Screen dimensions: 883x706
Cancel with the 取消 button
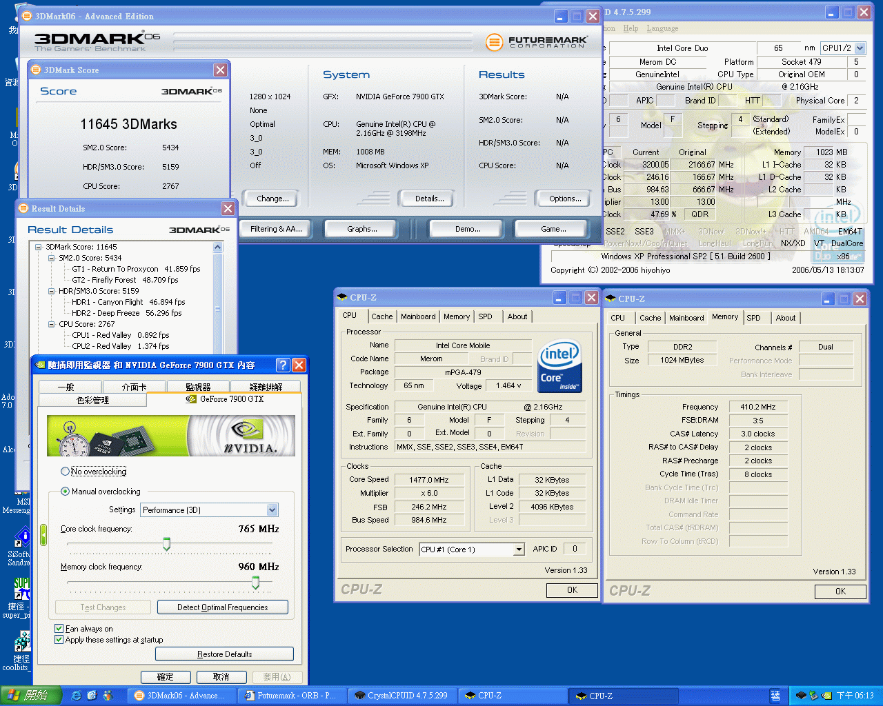coord(221,677)
